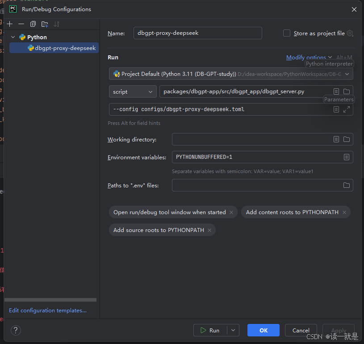This screenshot has width=364, height=344.
Task: Insert macros in the parameters field
Action: click(336, 109)
